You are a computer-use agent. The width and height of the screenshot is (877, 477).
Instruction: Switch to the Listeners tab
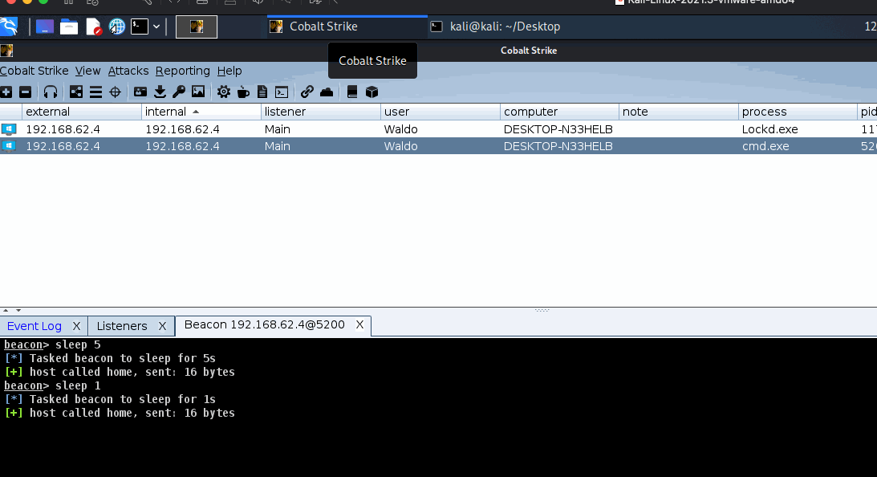point(122,326)
